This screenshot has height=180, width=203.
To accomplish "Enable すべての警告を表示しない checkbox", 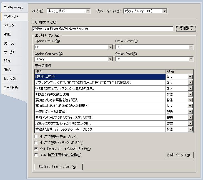I will [x=36, y=137].
